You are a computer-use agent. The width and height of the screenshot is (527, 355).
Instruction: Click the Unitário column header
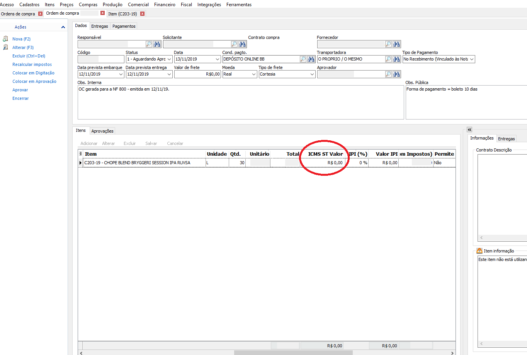pyautogui.click(x=259, y=154)
